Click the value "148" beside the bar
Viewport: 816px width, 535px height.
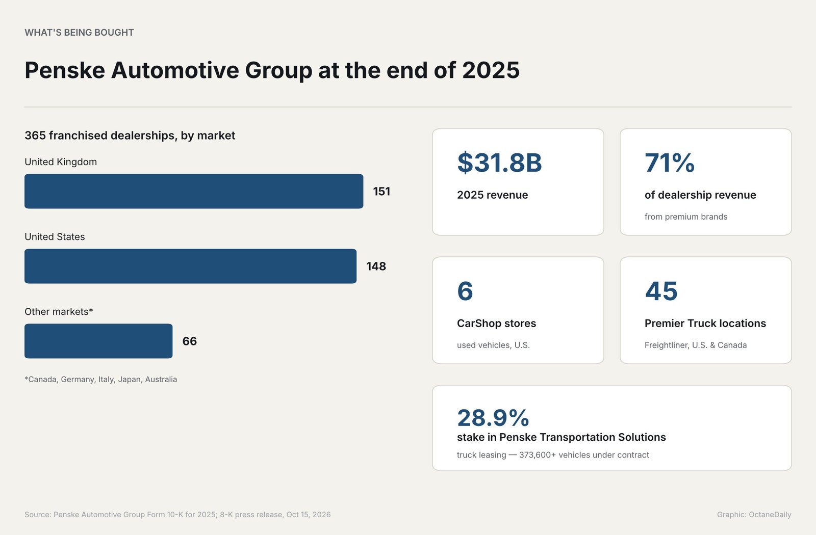pyautogui.click(x=376, y=266)
